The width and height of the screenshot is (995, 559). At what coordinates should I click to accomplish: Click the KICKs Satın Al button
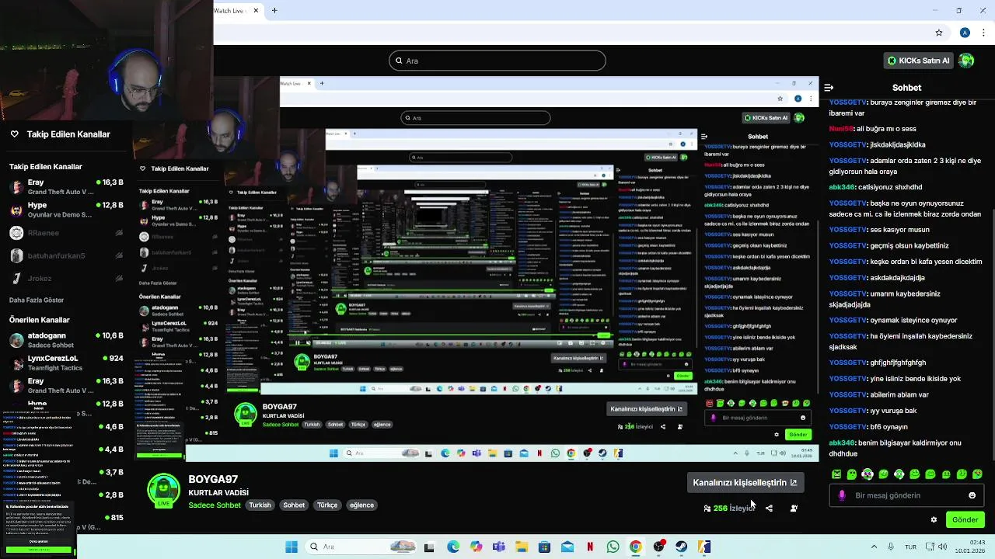[918, 61]
